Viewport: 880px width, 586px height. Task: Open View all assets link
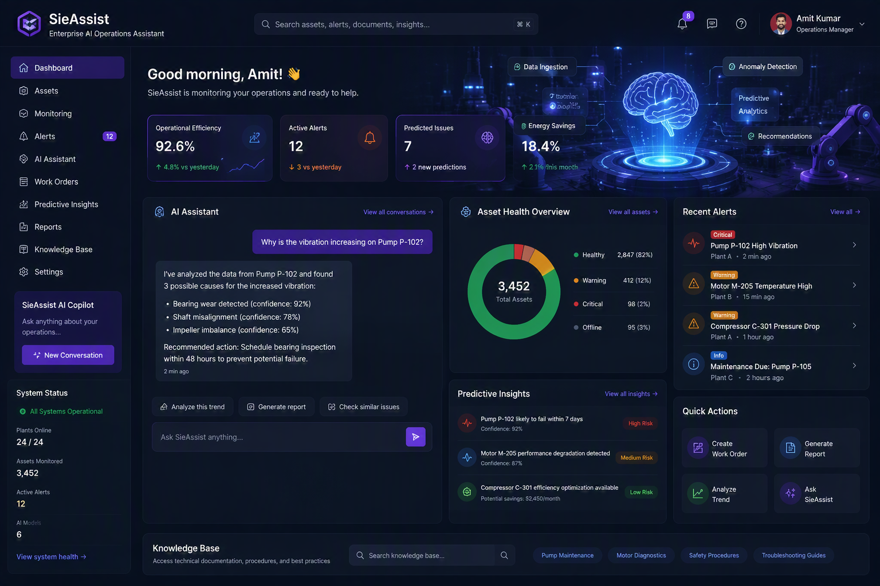(633, 212)
